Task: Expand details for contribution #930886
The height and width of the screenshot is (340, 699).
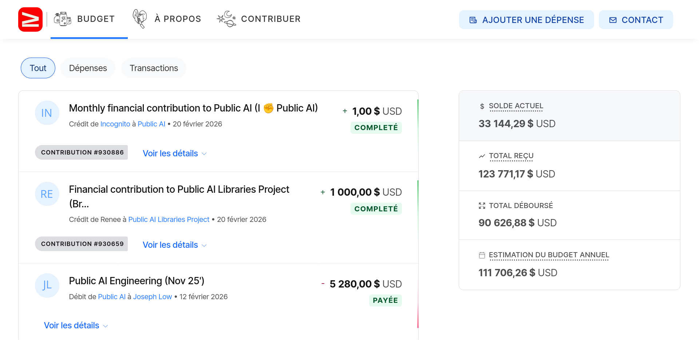Action: tap(174, 153)
